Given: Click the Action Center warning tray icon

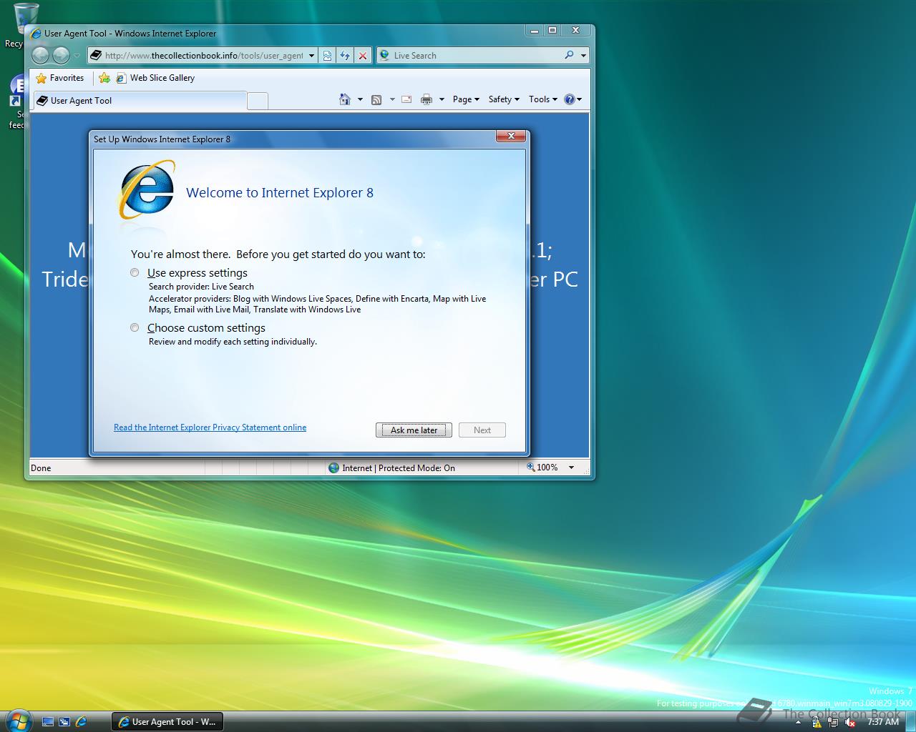Looking at the screenshot, I should (x=817, y=722).
